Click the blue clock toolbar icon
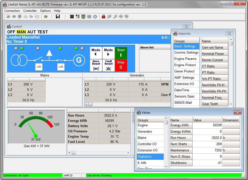This screenshot has height=180, width=248. point(95,17)
